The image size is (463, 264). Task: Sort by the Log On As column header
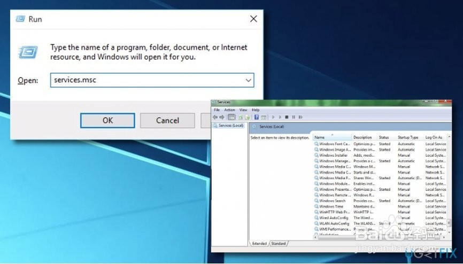click(436, 137)
